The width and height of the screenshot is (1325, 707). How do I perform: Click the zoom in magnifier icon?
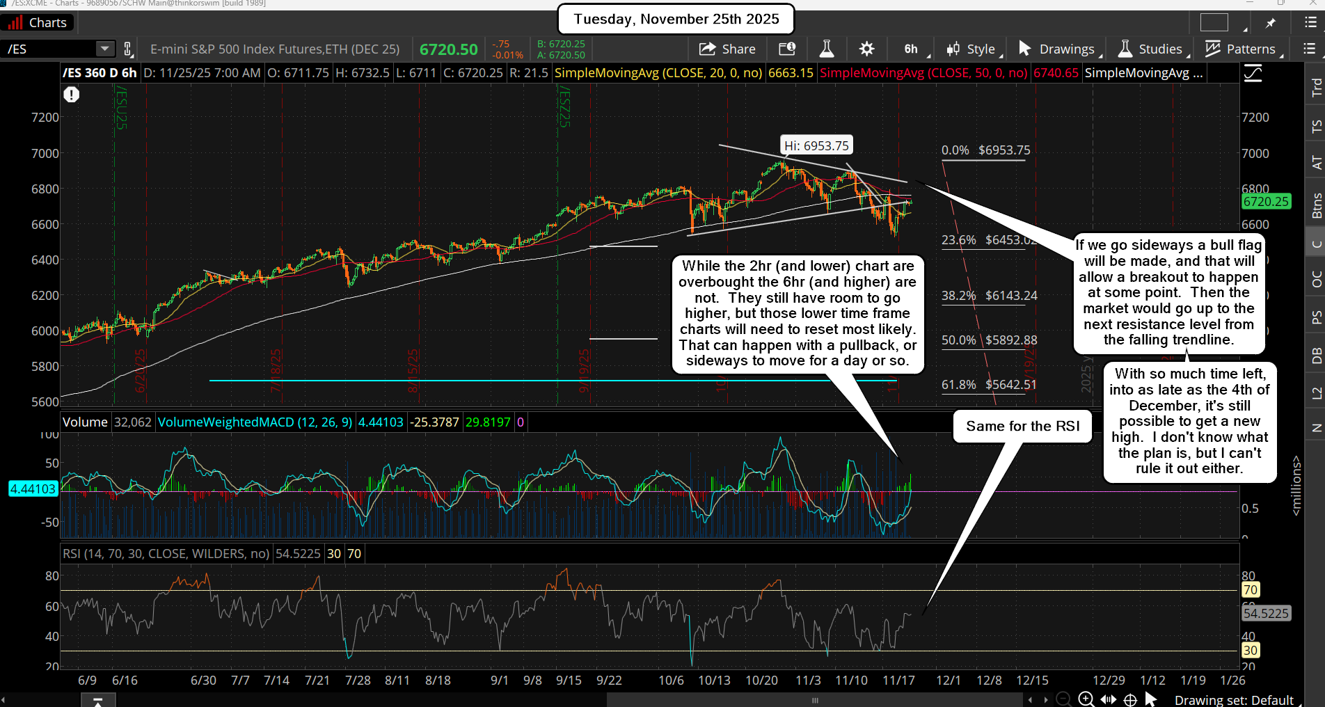[1086, 699]
